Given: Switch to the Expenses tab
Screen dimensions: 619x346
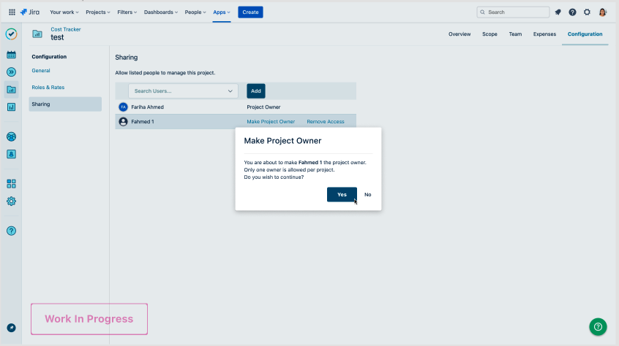Looking at the screenshot, I should point(544,34).
